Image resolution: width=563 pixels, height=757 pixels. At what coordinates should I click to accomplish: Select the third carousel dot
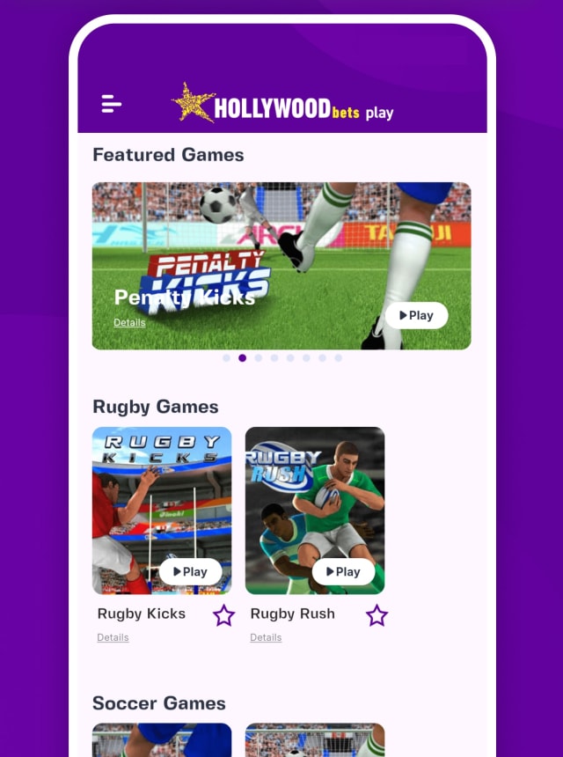click(x=259, y=357)
